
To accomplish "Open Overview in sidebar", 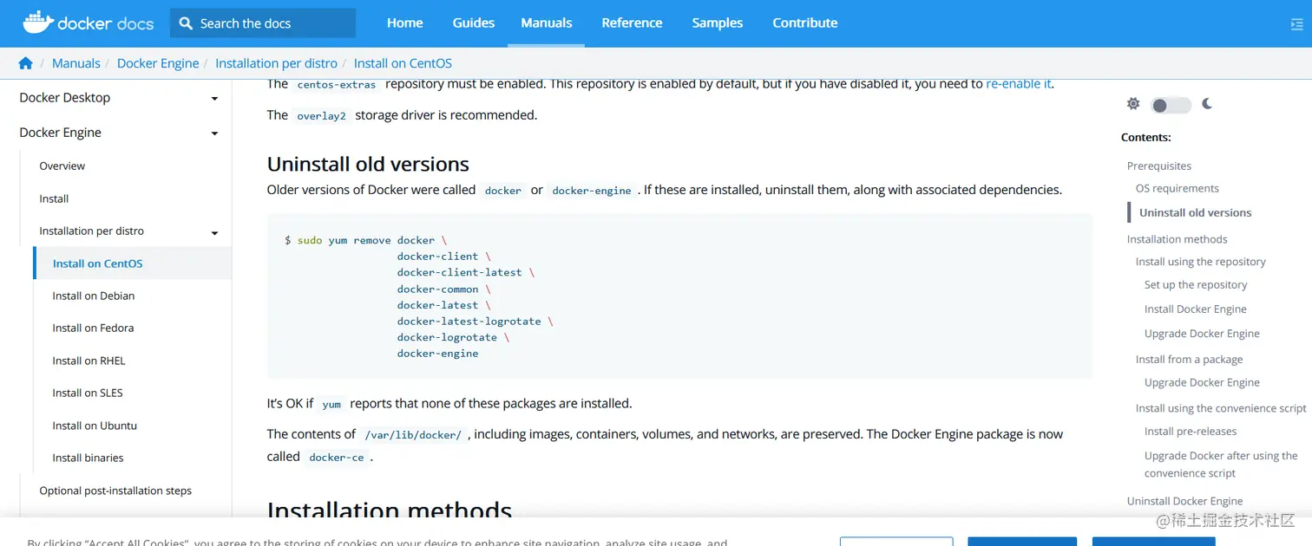I will click(x=62, y=166).
